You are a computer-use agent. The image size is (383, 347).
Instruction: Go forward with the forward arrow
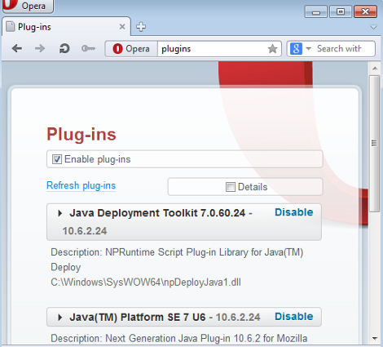point(40,49)
